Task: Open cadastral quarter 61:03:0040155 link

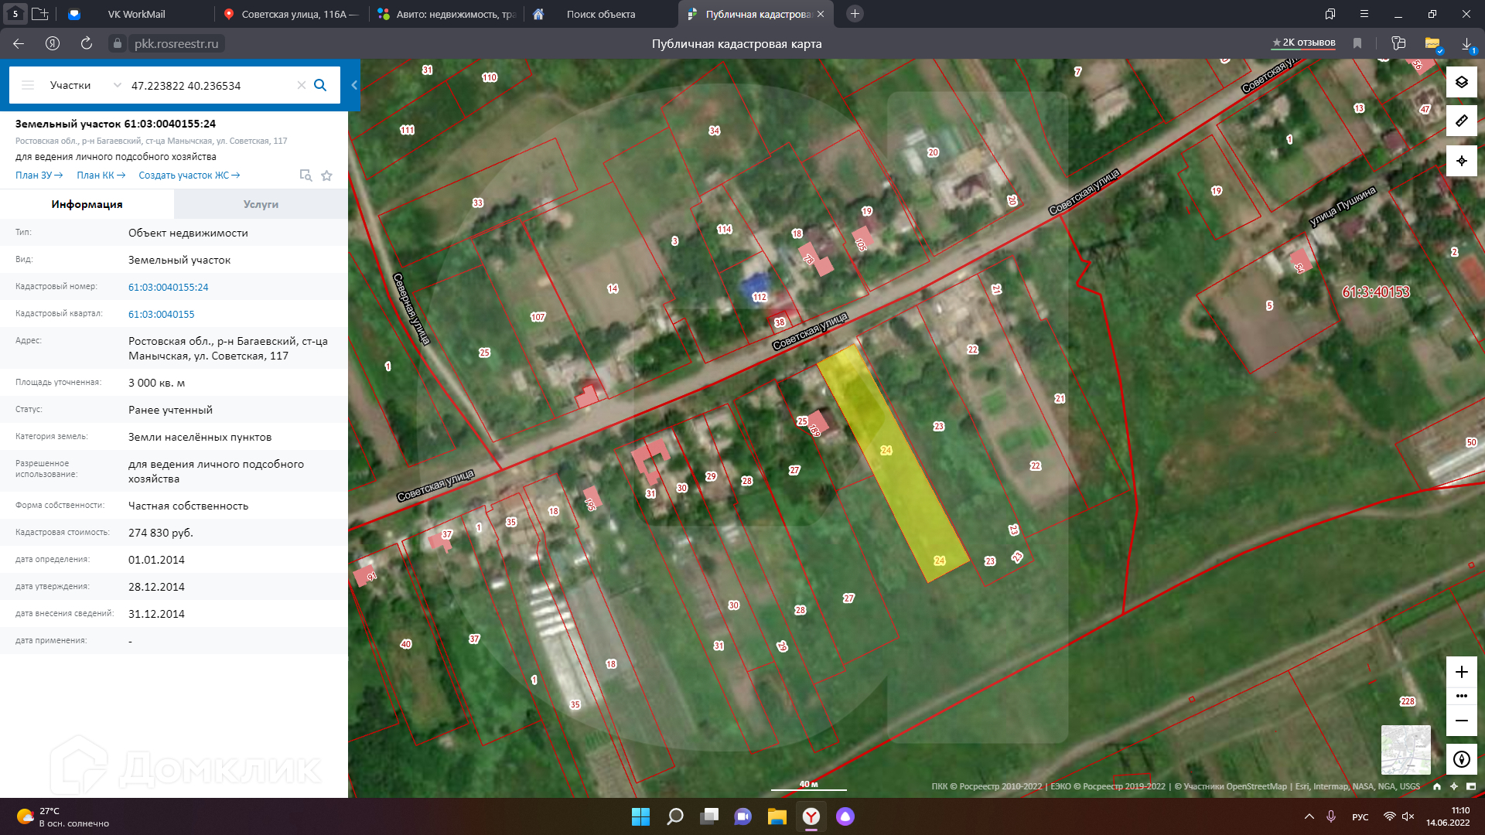Action: pos(162,314)
